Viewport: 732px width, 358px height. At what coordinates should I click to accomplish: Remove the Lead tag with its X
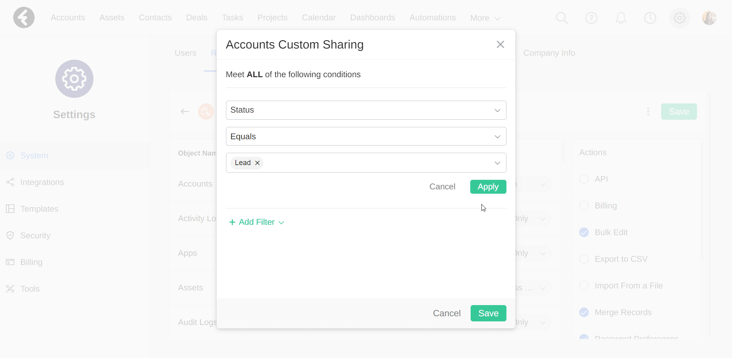257,163
